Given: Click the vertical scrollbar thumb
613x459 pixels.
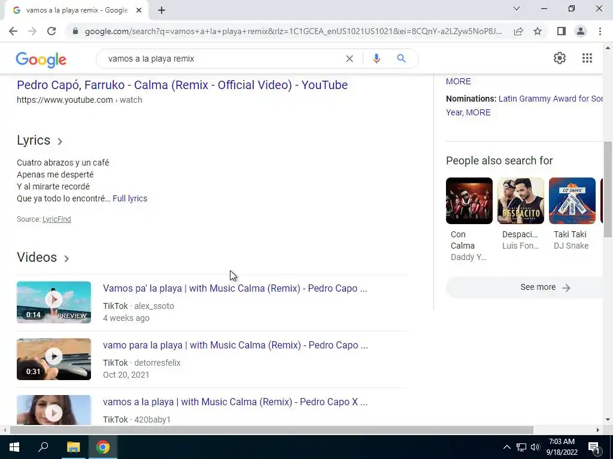Looking at the screenshot, I should pos(608,189).
